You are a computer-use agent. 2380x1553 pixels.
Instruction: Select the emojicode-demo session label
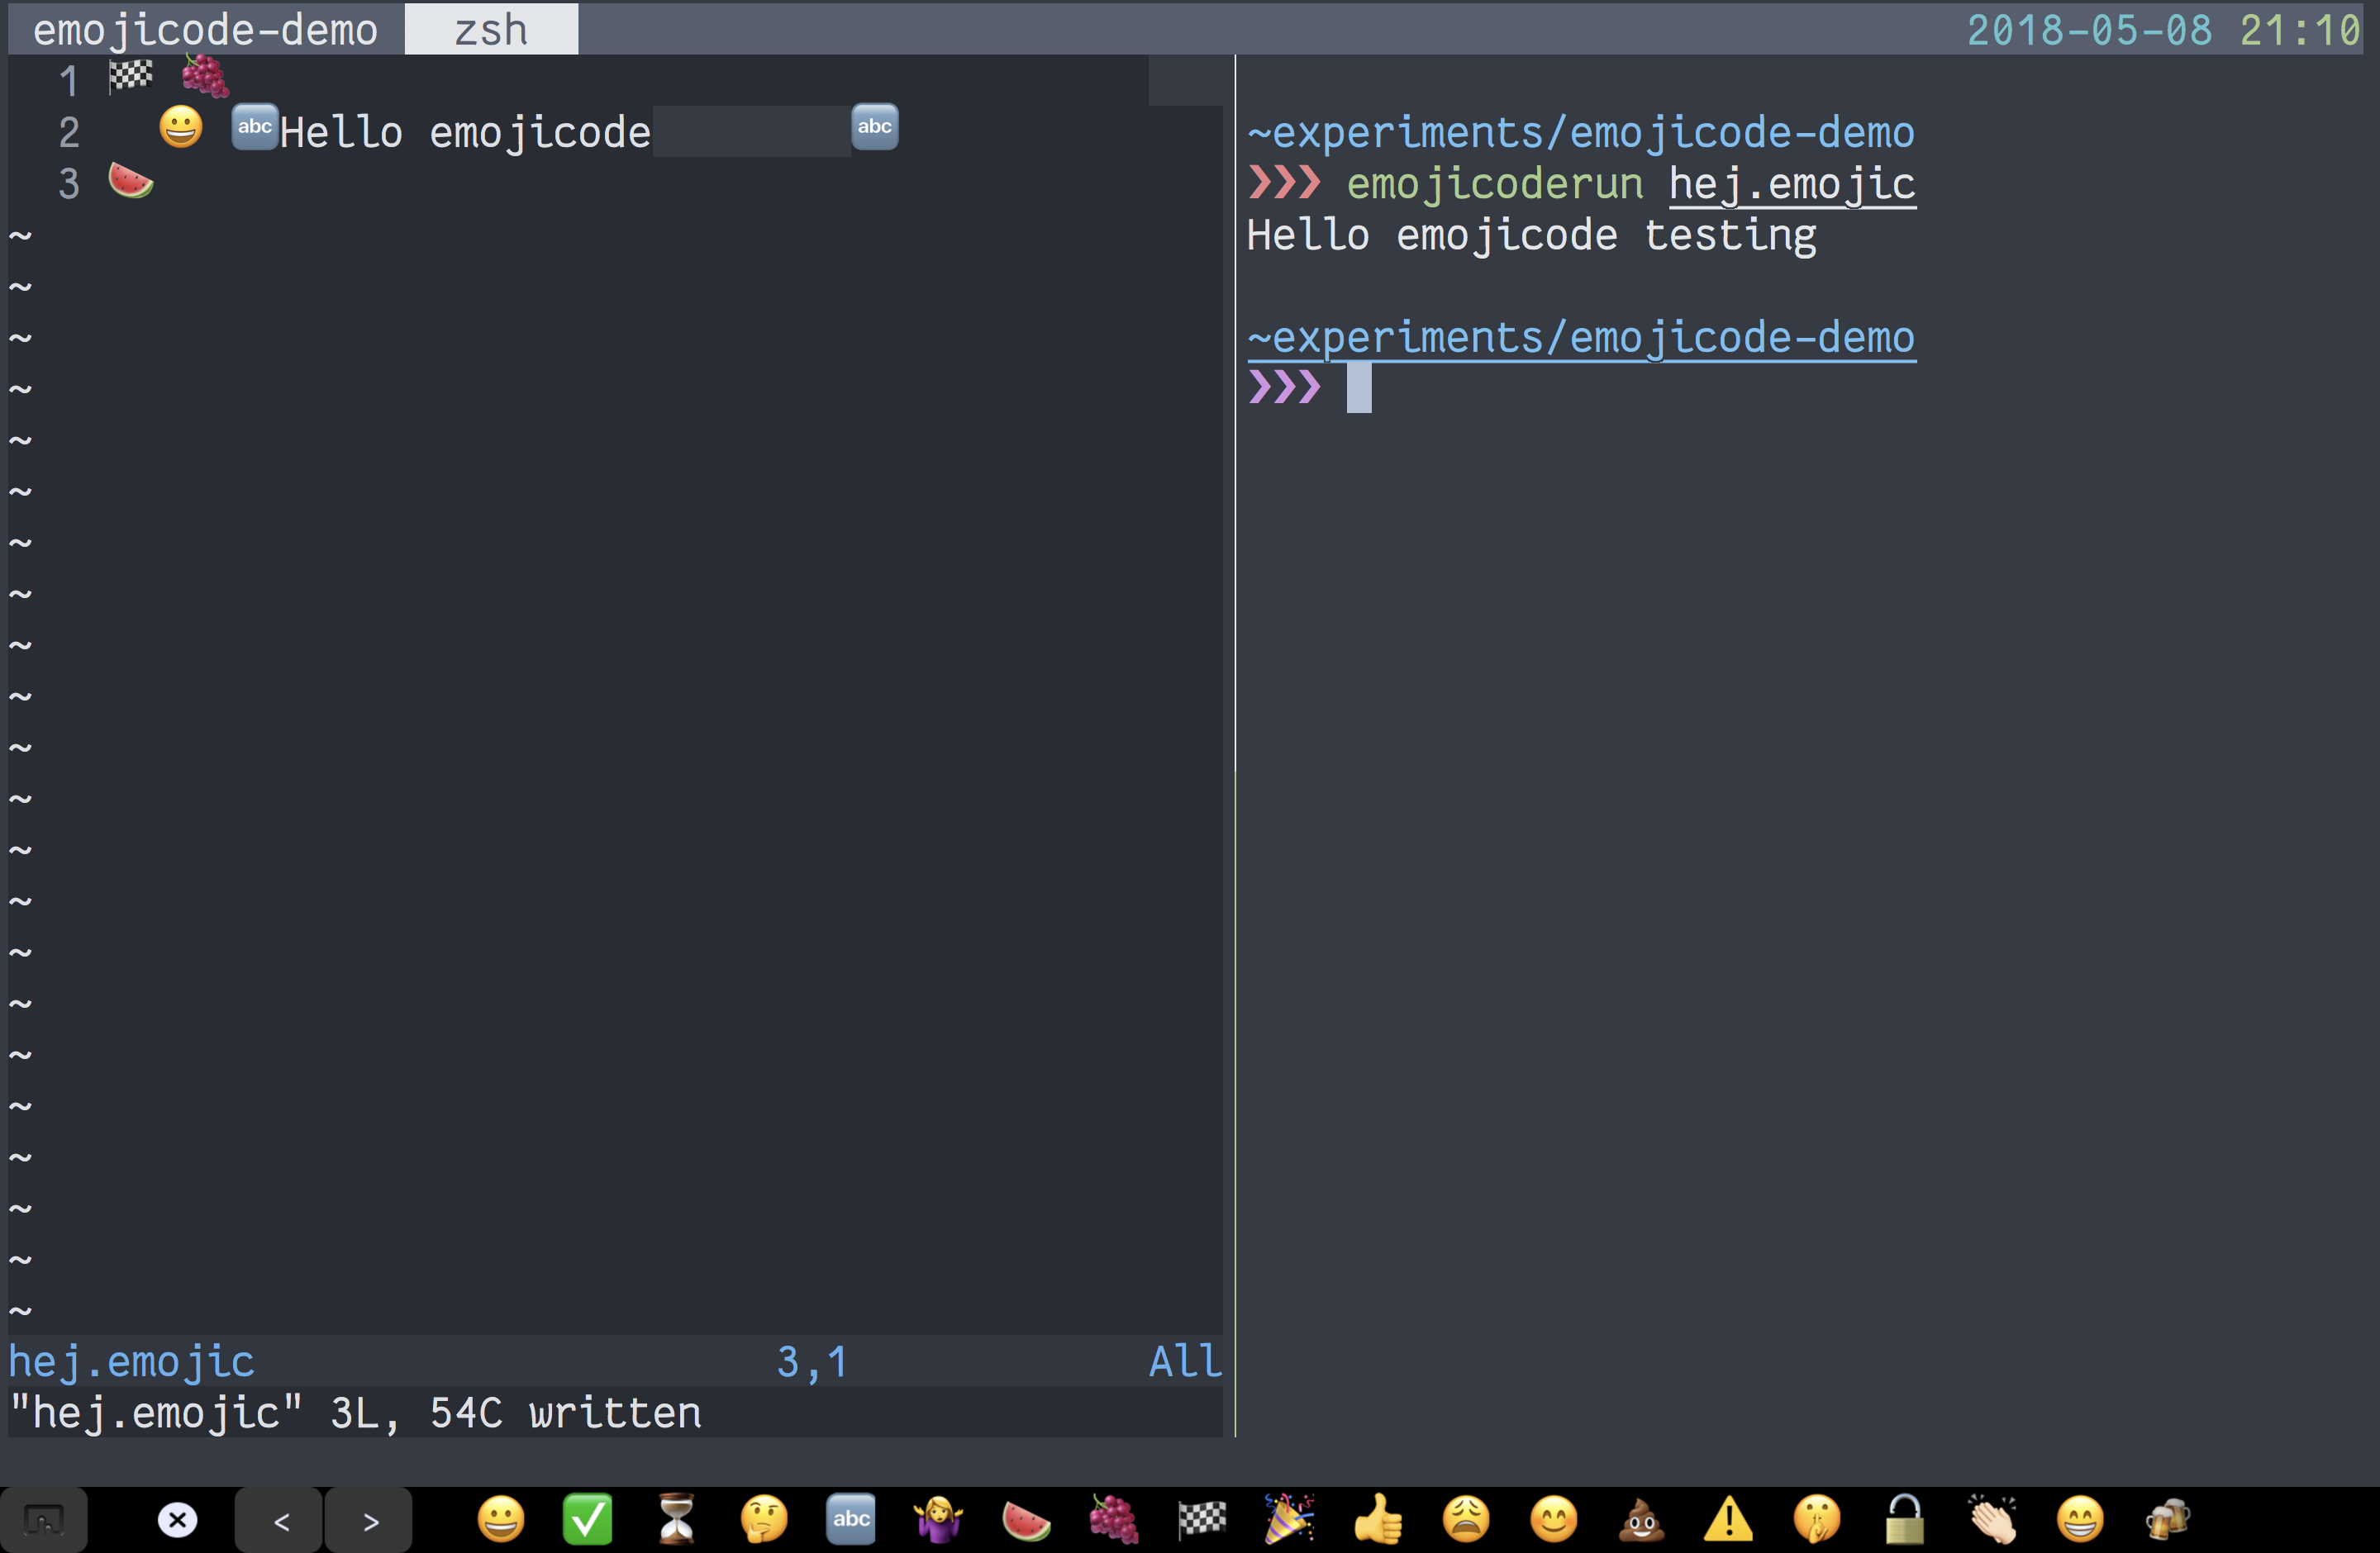(x=205, y=29)
